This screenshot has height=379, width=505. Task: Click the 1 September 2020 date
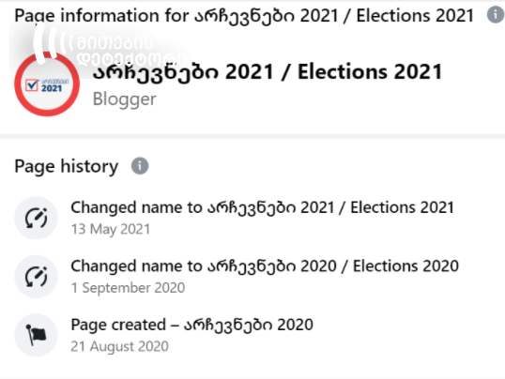click(x=128, y=288)
